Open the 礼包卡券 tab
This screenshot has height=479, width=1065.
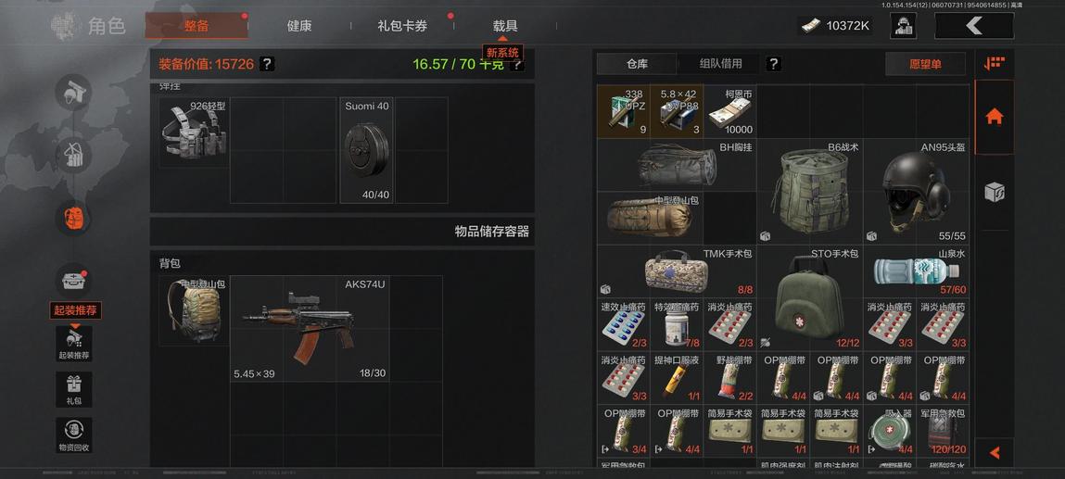coord(402,26)
